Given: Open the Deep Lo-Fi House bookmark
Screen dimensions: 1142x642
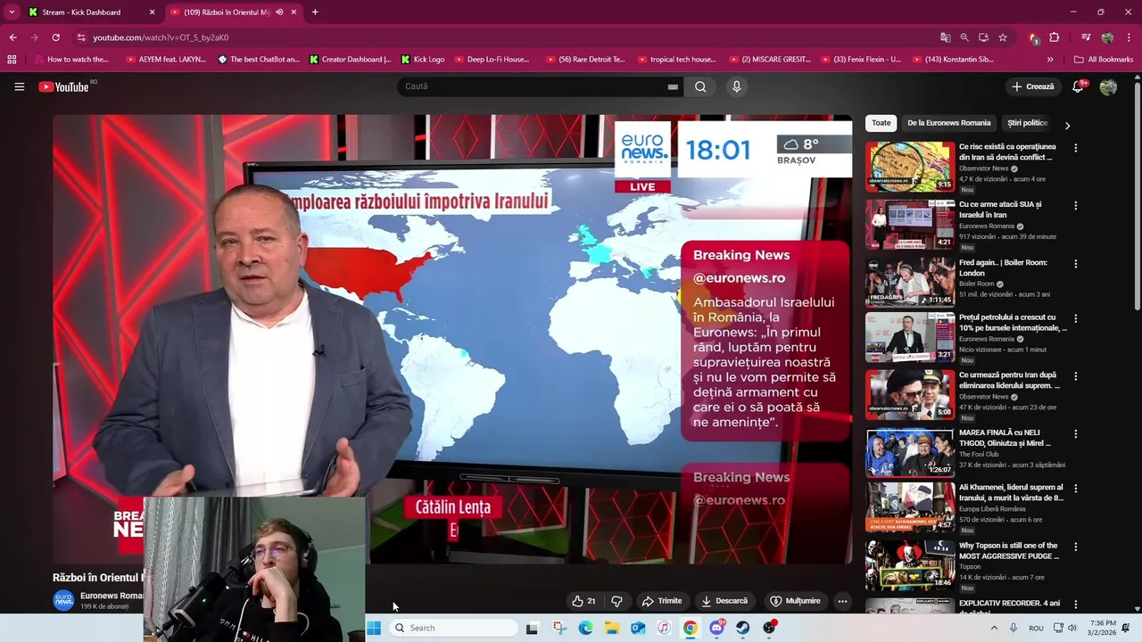Looking at the screenshot, I should (x=492, y=60).
